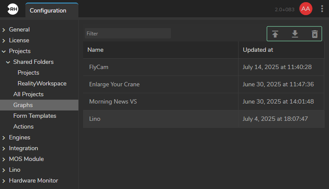Click the download graph icon

tap(295, 34)
